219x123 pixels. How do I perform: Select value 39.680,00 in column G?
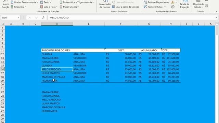click(x=149, y=62)
